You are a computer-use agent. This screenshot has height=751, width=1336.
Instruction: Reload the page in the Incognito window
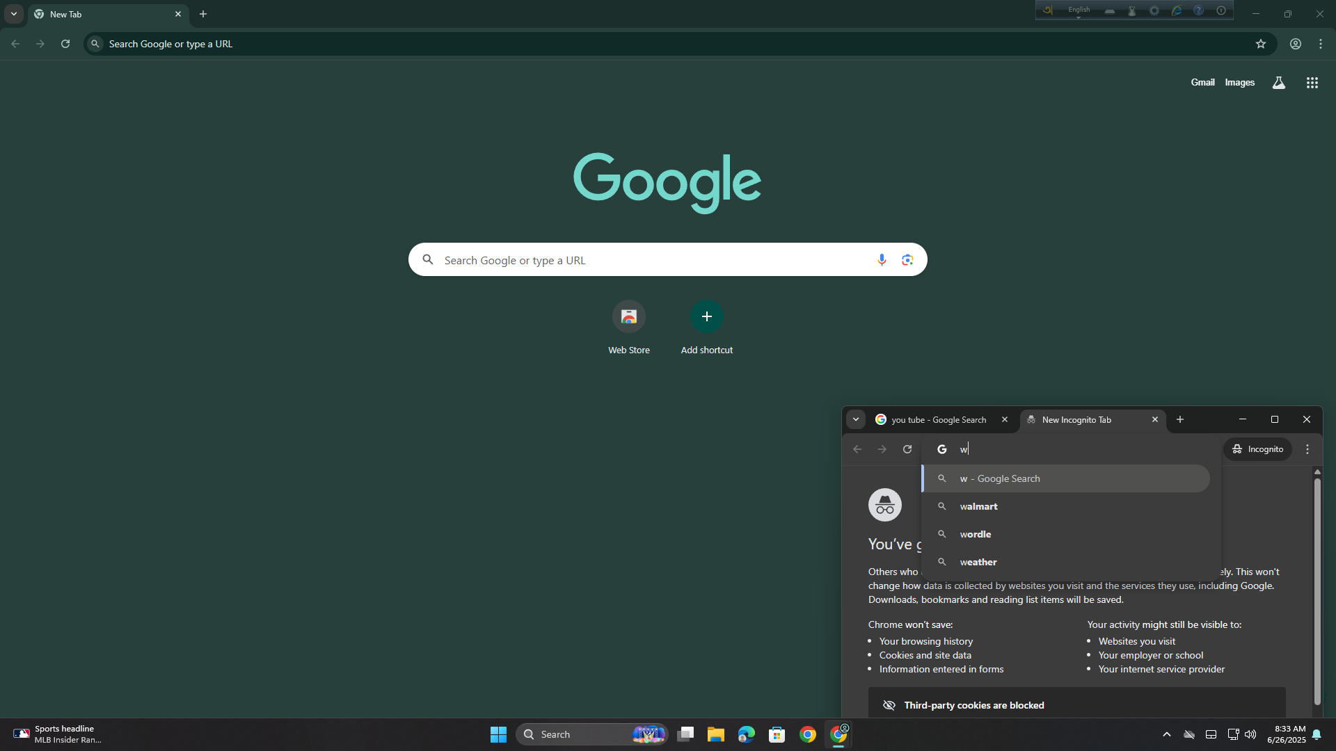click(x=907, y=449)
